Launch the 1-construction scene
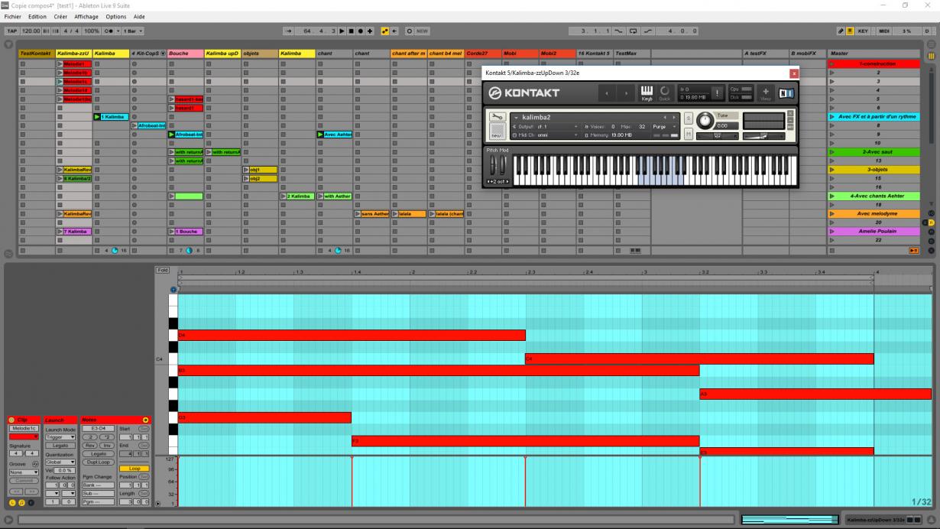The image size is (940, 529). (834, 63)
